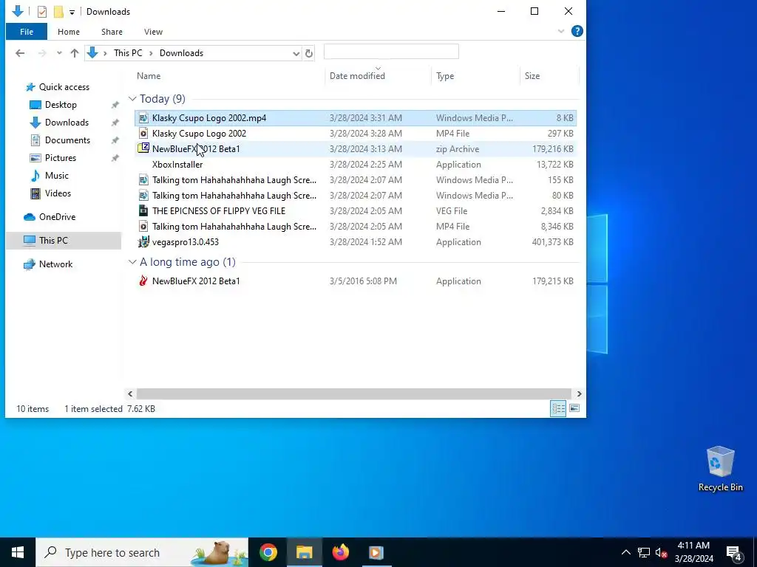Collapse the A long time ago group

click(x=132, y=262)
